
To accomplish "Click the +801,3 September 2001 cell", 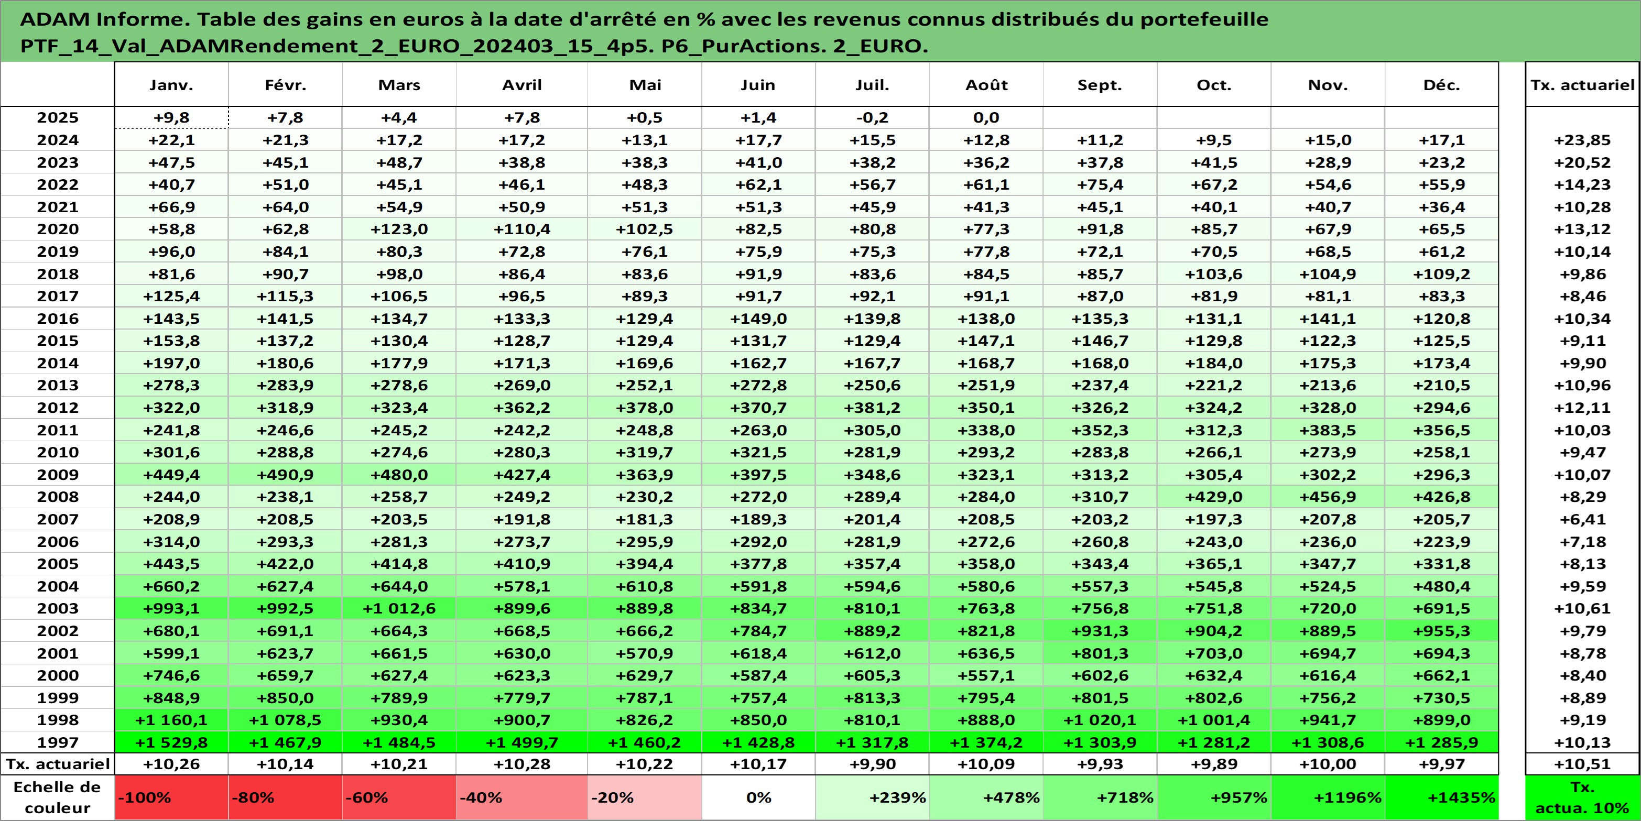I will coord(1100,653).
